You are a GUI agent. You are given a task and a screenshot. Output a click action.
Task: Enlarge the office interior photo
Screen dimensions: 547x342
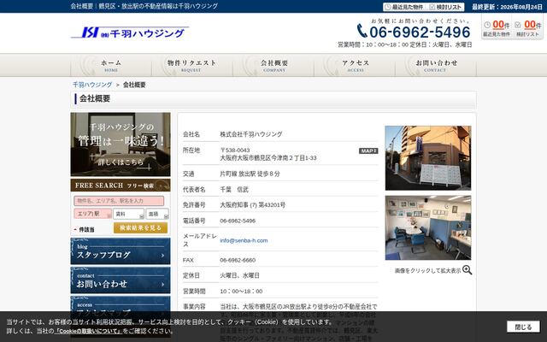(428, 227)
